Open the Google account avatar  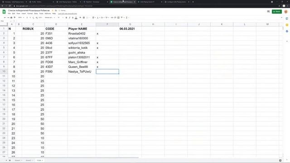tap(286, 12)
